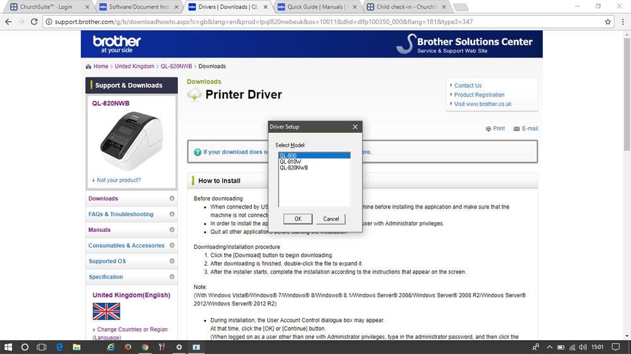Open the Contact Us link
Screen dimensions: 631x354
point(468,86)
